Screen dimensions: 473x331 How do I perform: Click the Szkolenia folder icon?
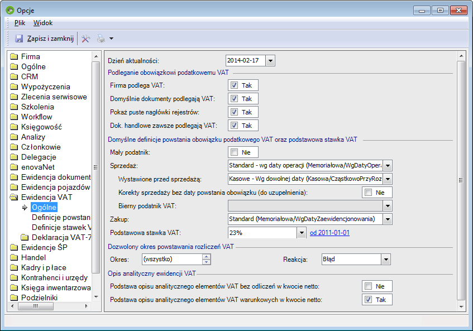click(x=14, y=107)
